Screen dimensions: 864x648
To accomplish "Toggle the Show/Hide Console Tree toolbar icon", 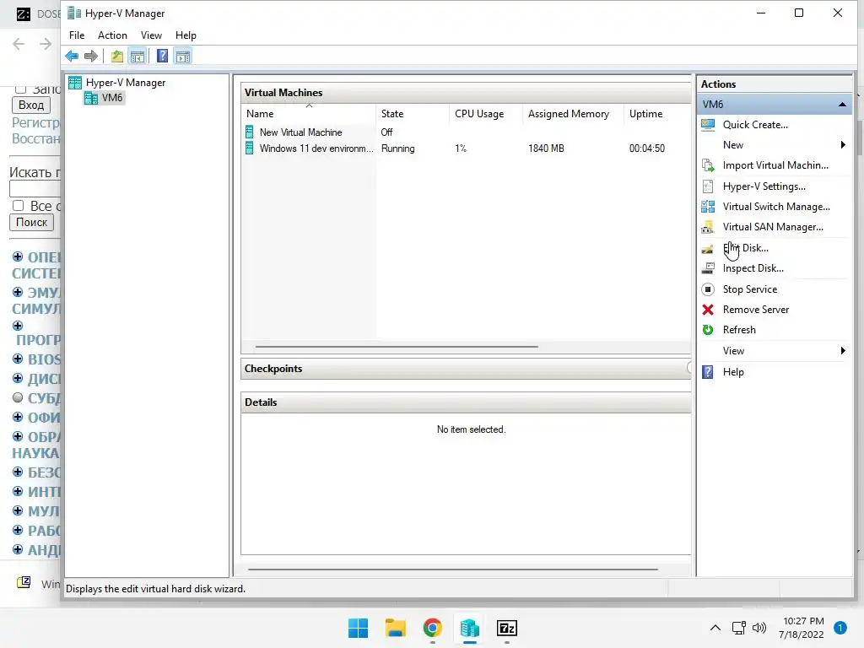I will coord(138,56).
